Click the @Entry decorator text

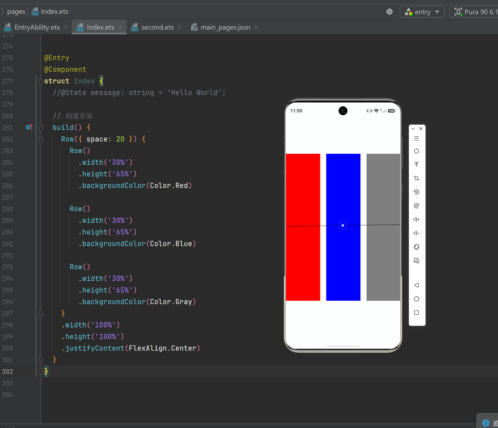(57, 58)
